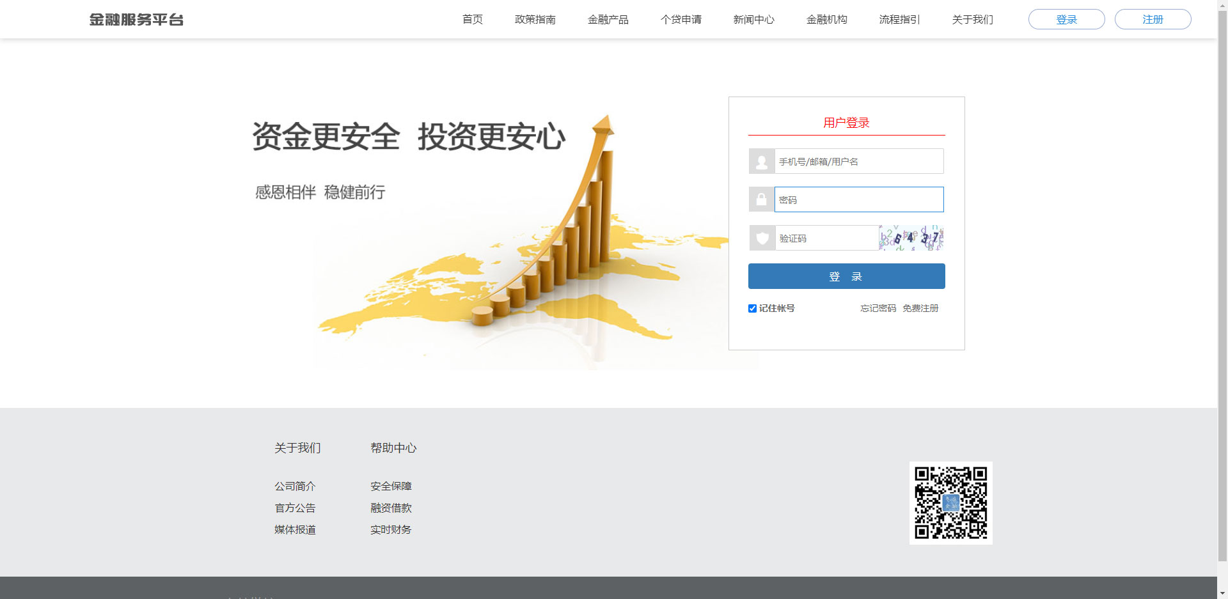1228x599 pixels.
Task: Go to 政策指南 in the navigation bar
Action: pyautogui.click(x=535, y=20)
